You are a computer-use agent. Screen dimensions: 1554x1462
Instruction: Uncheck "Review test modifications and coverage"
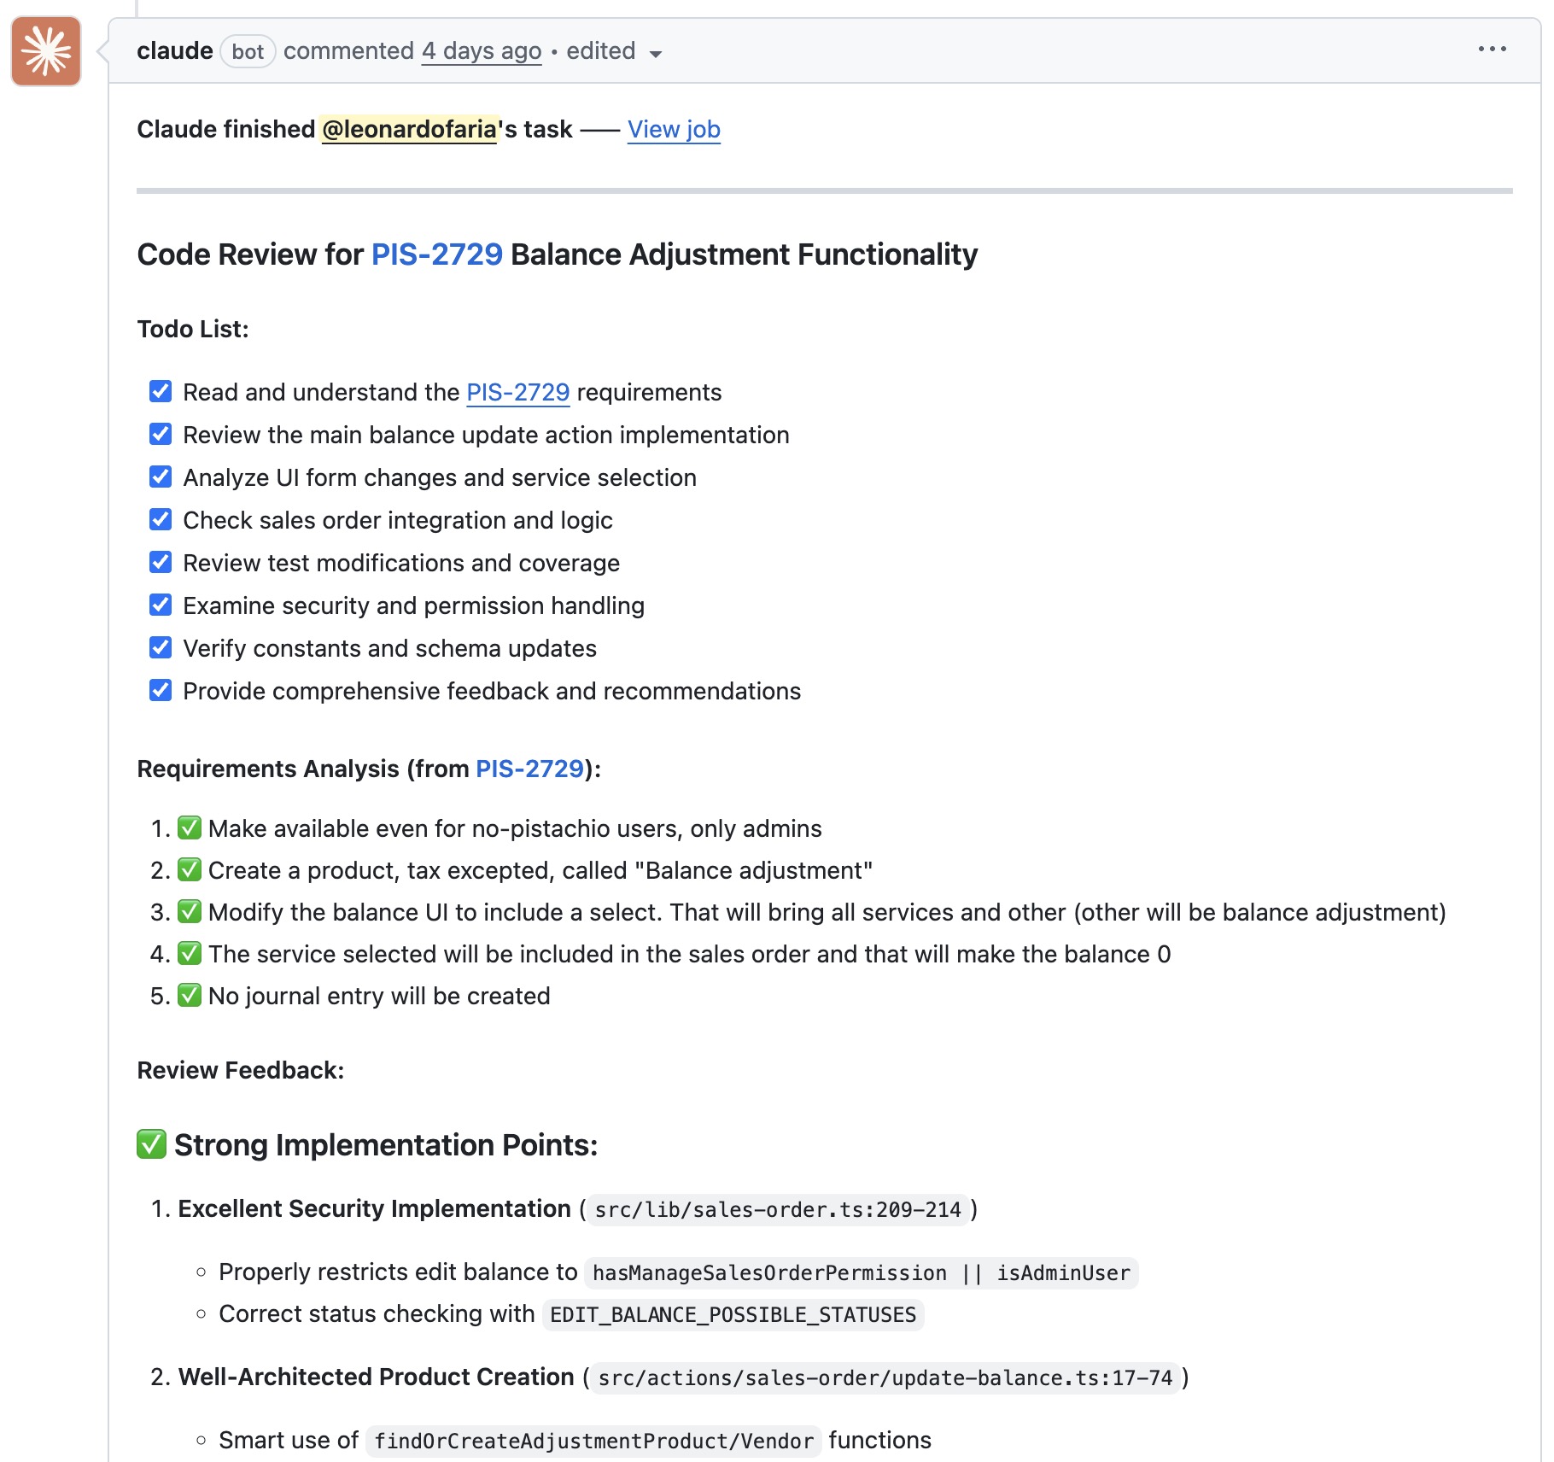pyautogui.click(x=161, y=562)
